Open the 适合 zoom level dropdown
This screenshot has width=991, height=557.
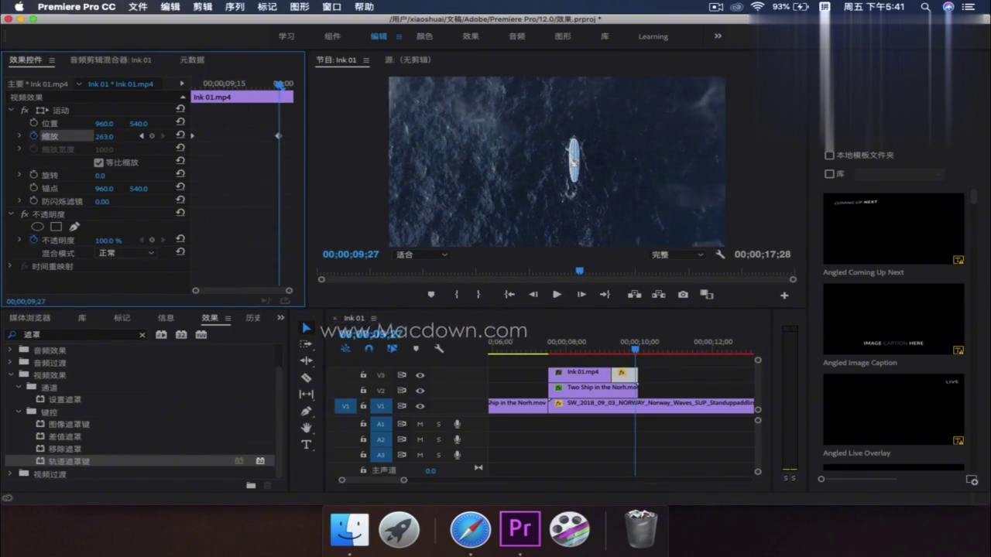pos(422,255)
